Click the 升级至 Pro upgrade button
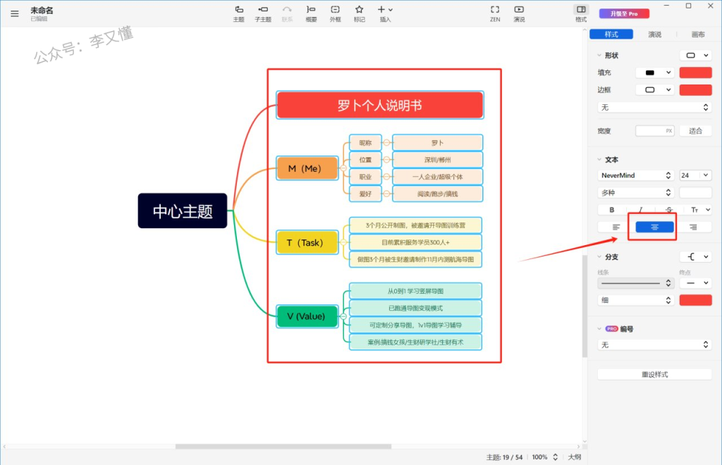This screenshot has height=465, width=722. pos(618,13)
